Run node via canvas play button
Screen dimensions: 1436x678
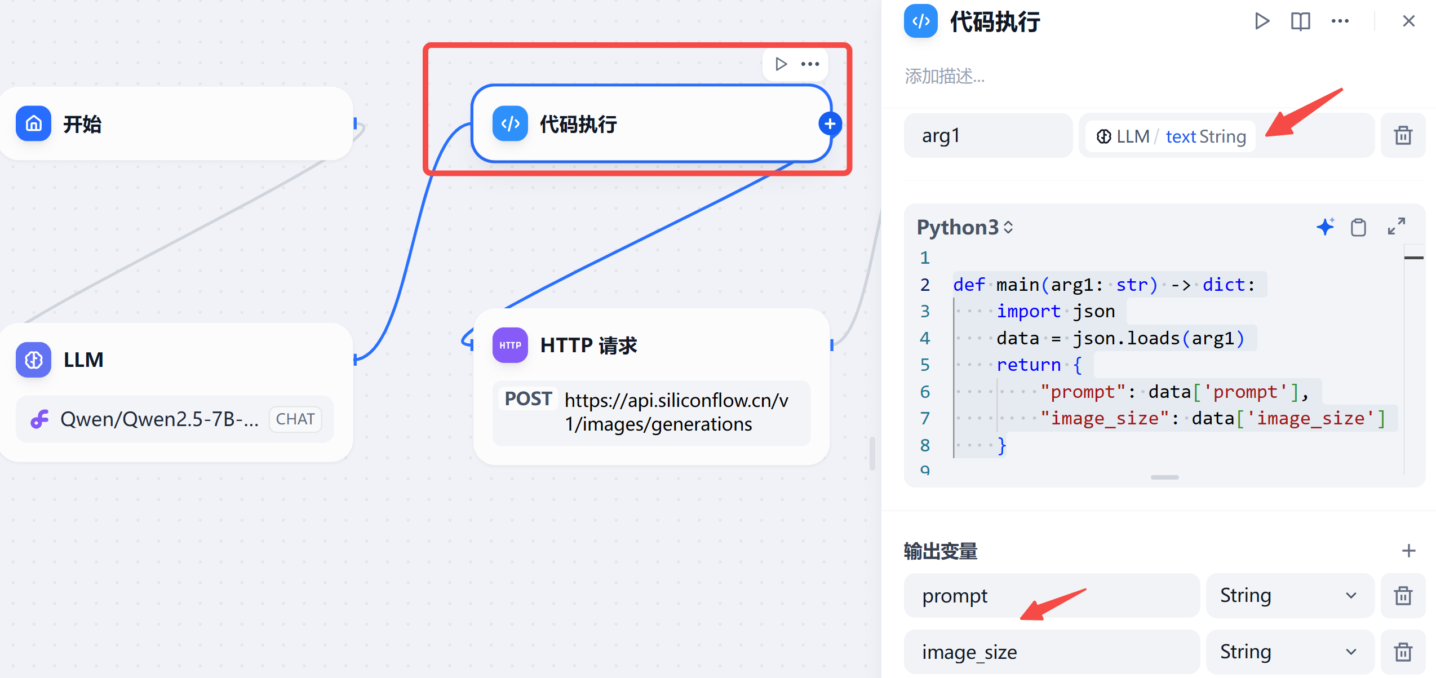click(x=781, y=64)
